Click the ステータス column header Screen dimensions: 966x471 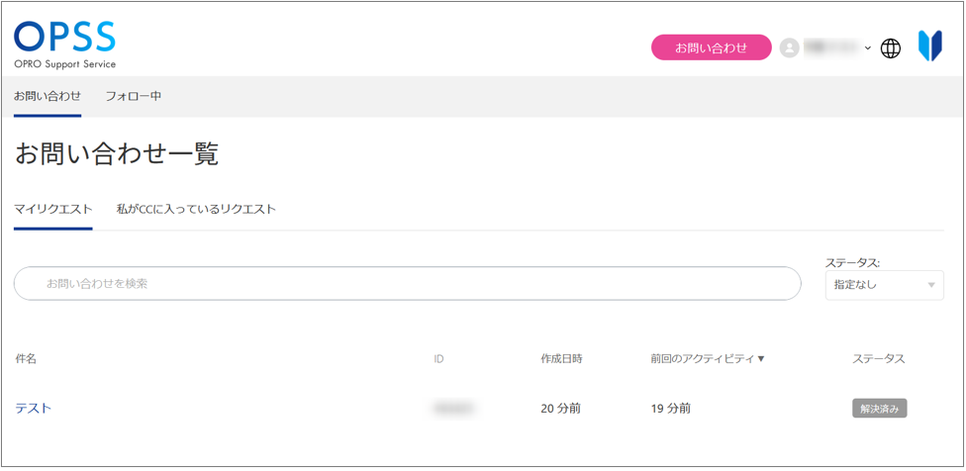click(878, 358)
